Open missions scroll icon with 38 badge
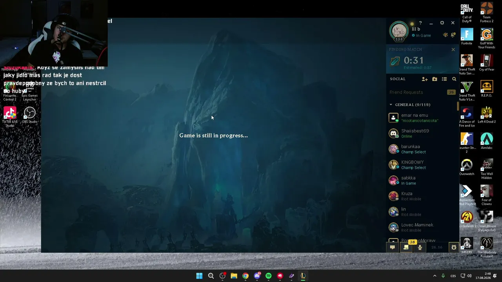Viewport: 502px width, 282px height. [406, 247]
